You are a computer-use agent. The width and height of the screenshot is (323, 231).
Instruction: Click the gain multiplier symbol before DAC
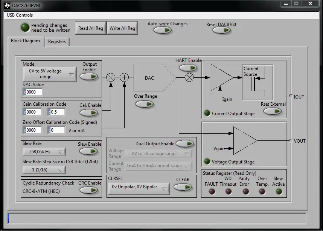(x=111, y=77)
